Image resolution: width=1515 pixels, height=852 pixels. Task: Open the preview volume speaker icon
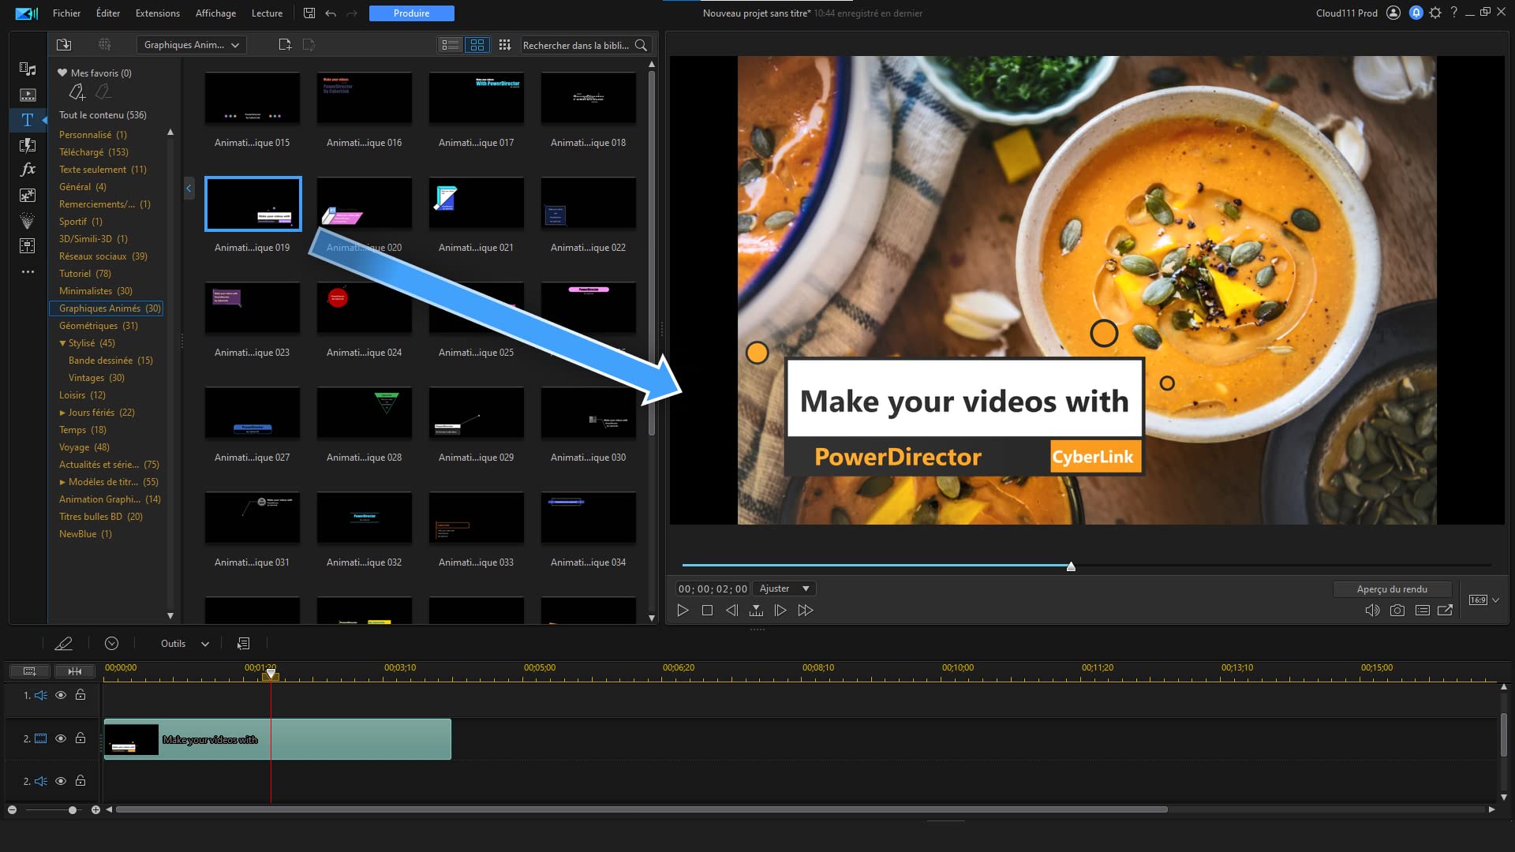click(x=1372, y=611)
